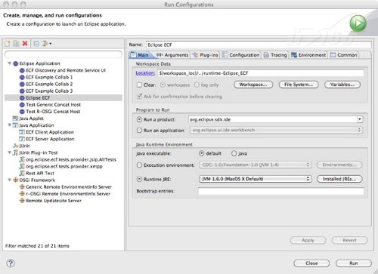Screen dimensions: 378x274
Task: Click the Location link
Action: tap(145, 73)
